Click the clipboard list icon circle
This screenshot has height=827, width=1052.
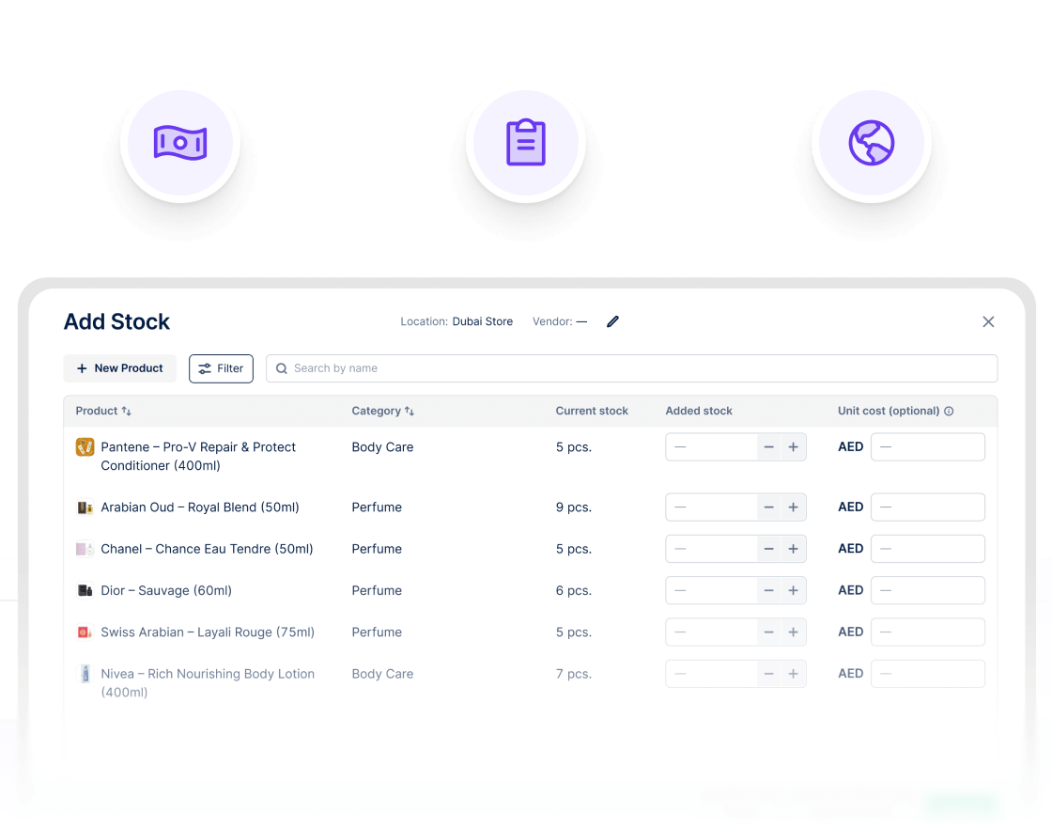pyautogui.click(x=525, y=143)
